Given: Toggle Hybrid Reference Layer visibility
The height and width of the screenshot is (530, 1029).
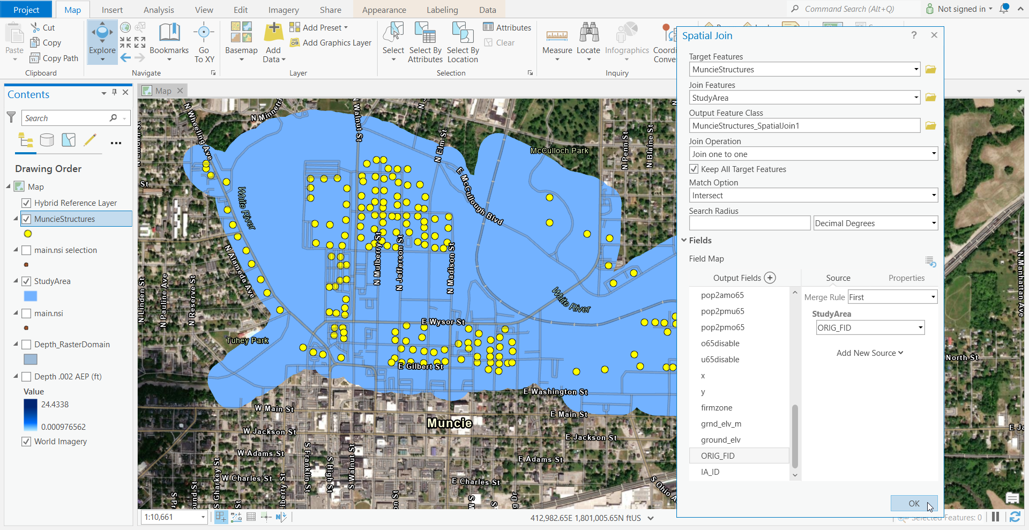Looking at the screenshot, I should pyautogui.click(x=26, y=203).
